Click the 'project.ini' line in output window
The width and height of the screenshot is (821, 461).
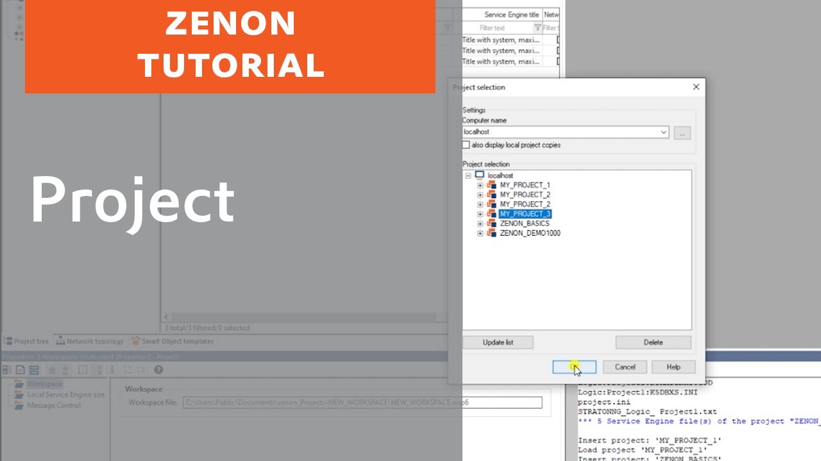click(604, 402)
